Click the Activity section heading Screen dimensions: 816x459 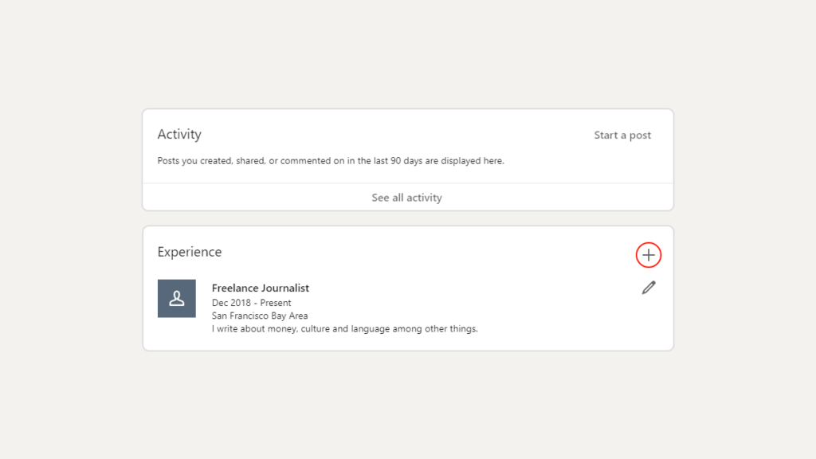click(179, 134)
